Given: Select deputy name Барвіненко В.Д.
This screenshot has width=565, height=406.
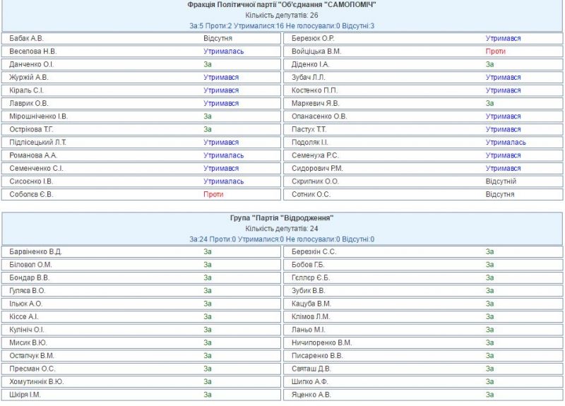Looking at the screenshot, I should (x=35, y=251).
